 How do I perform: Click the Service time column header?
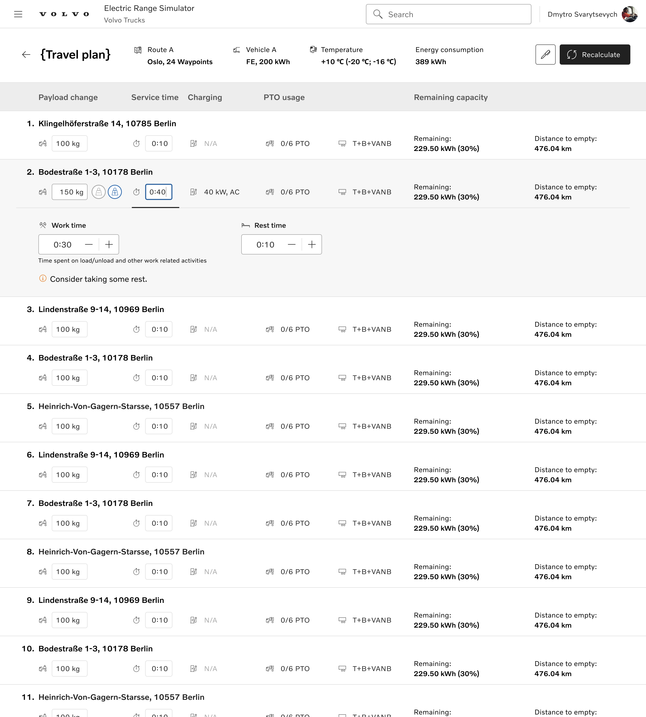(155, 97)
